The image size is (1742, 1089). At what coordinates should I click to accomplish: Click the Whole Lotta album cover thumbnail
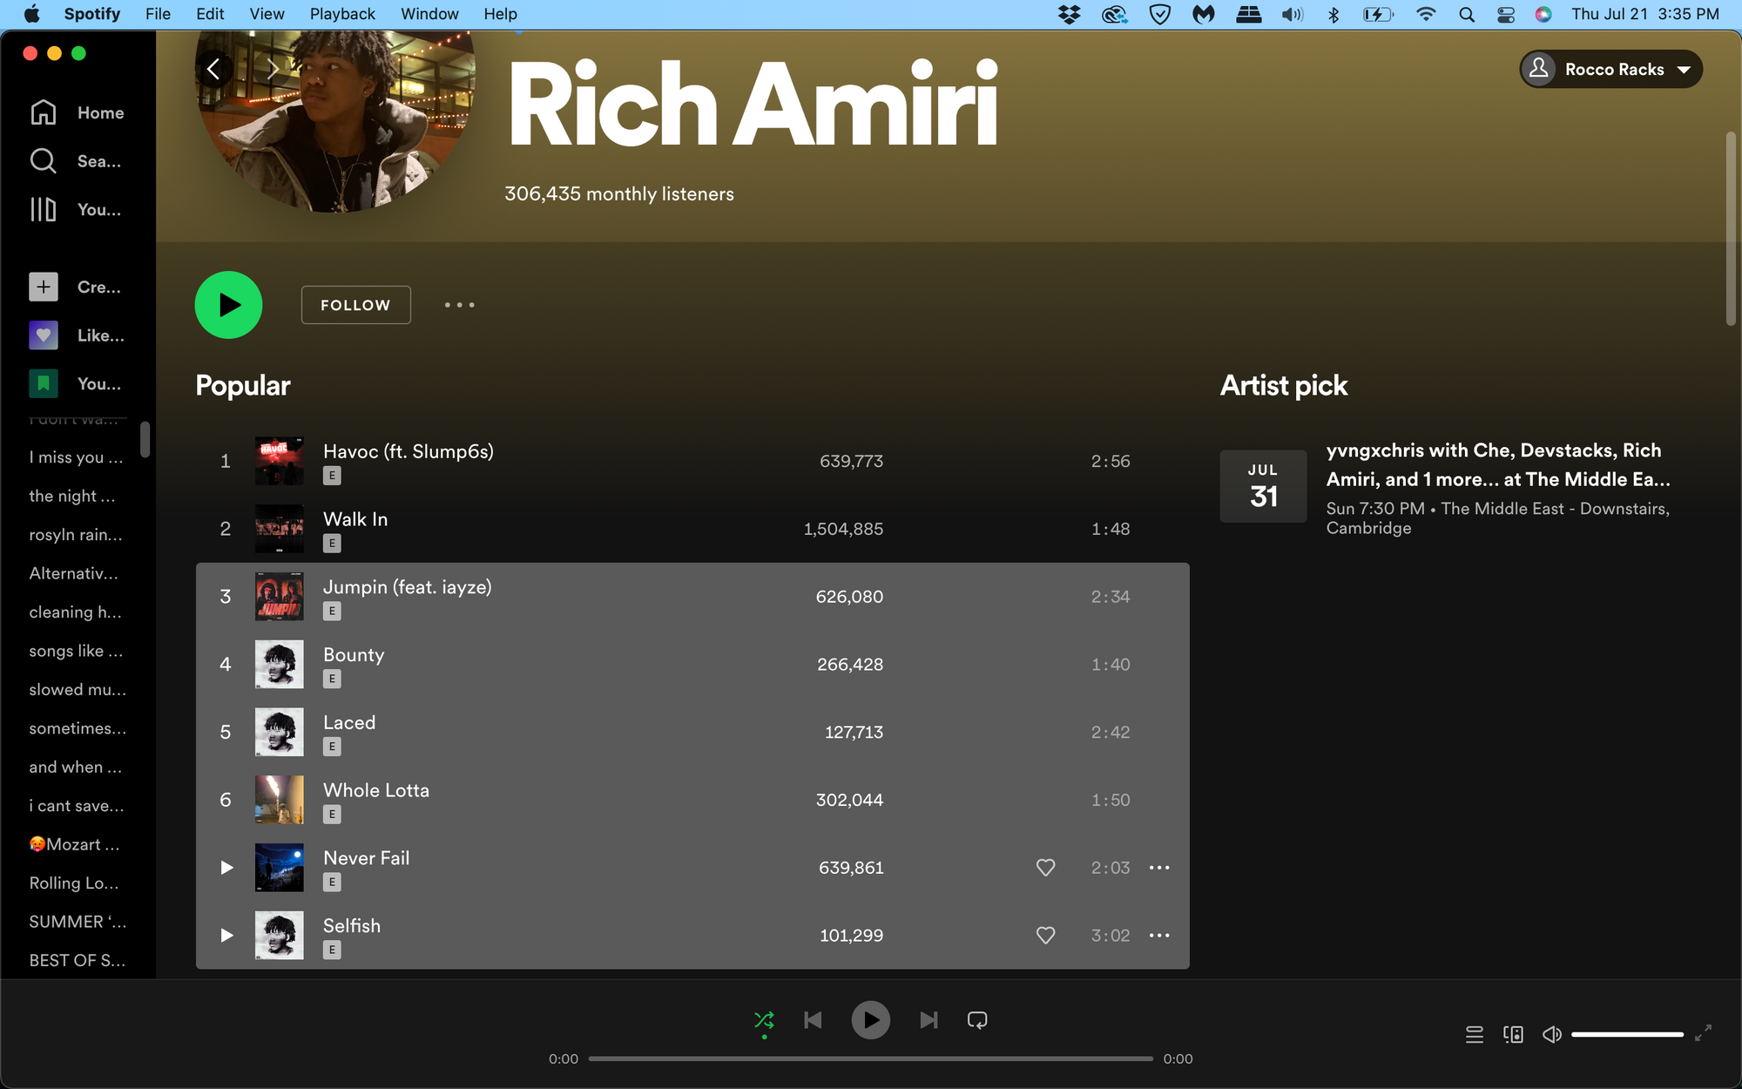pos(280,800)
